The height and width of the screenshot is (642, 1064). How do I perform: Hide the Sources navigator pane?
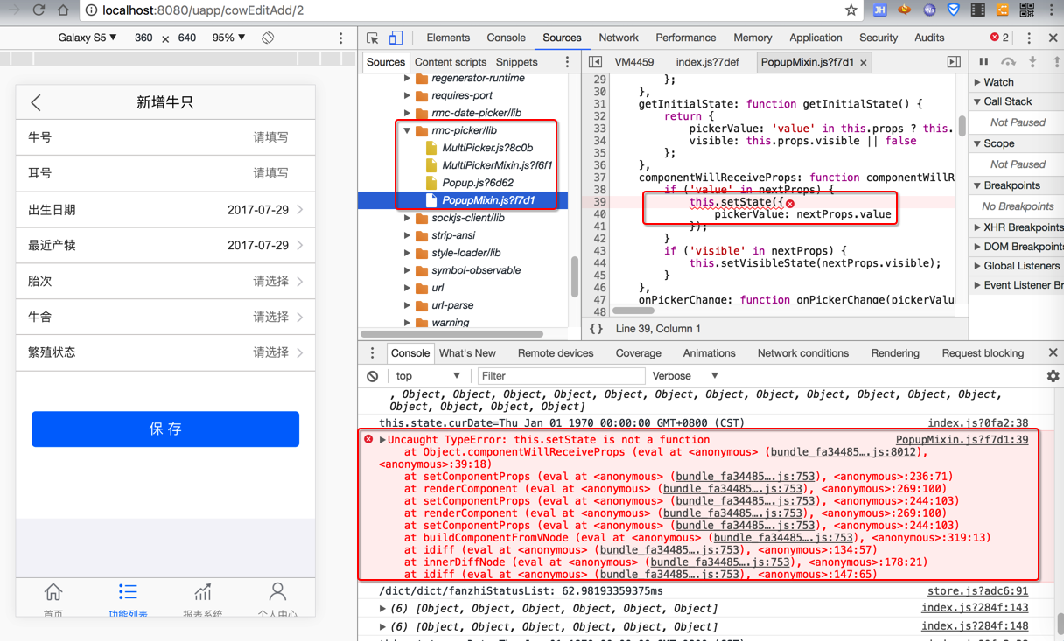(595, 62)
